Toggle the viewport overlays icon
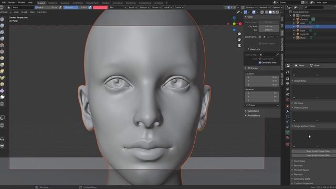The height and width of the screenshot is (189, 336). click(x=254, y=12)
